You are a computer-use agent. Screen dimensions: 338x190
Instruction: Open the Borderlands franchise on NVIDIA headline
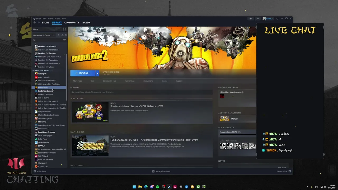coord(137,106)
